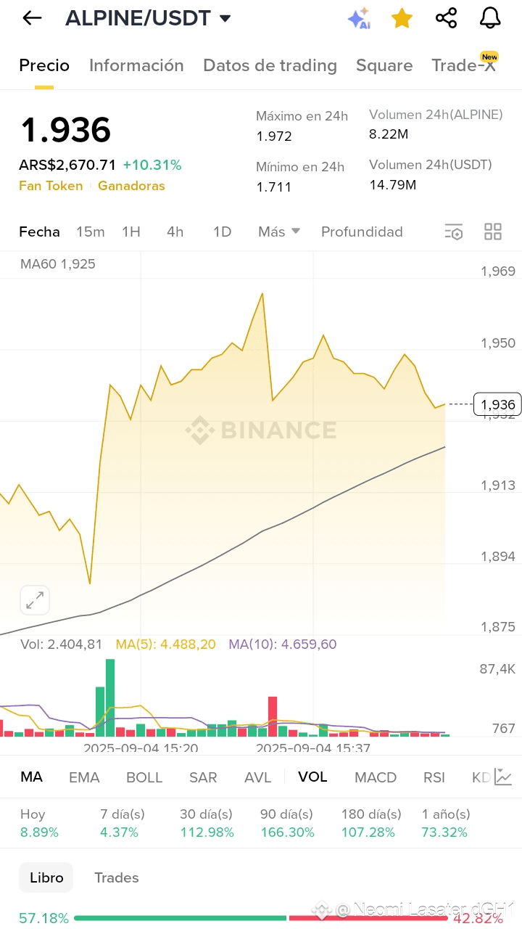522x929 pixels.
Task: Tap the 7 día(s) 4.37% value
Action: point(119,832)
